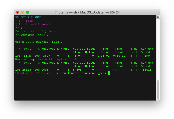The height and width of the screenshot is (119, 174).
Task: Click the '10.14.4 (18E220a)' version text
Action: [30, 73]
